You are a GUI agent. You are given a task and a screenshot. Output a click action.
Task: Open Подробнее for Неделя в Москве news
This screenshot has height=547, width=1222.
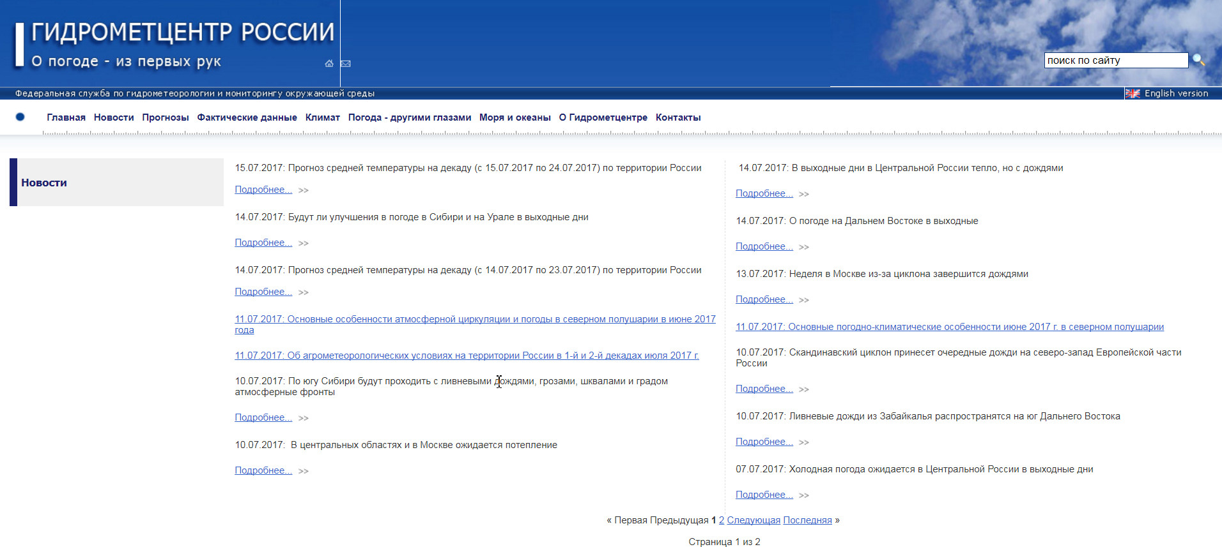pos(764,299)
